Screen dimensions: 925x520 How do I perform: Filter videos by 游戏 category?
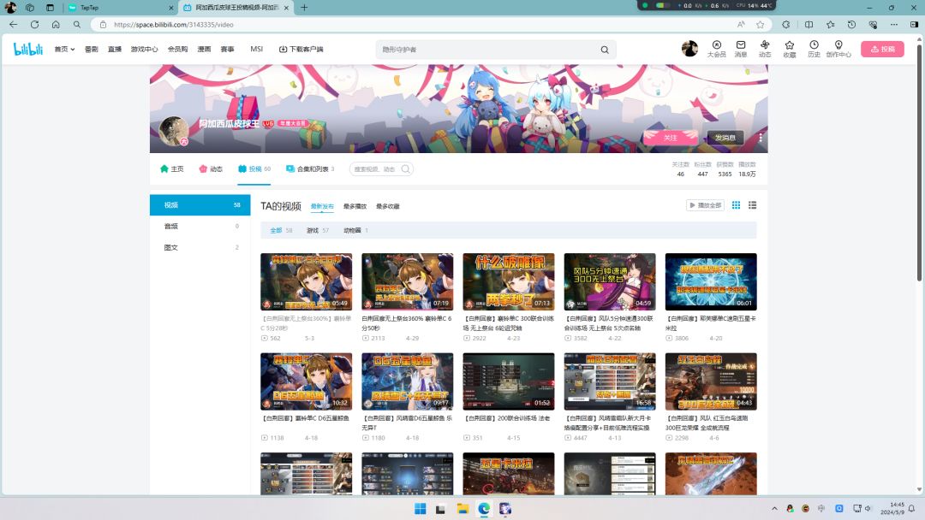[x=312, y=230]
